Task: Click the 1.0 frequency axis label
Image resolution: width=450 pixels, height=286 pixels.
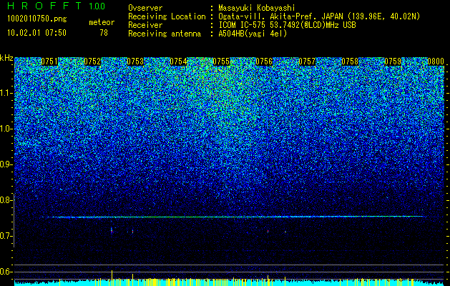Action: pos(5,129)
